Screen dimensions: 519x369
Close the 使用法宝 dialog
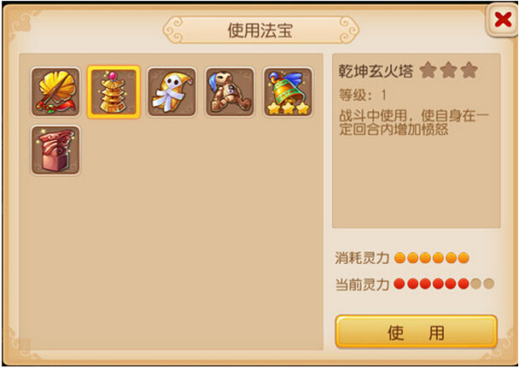(503, 20)
